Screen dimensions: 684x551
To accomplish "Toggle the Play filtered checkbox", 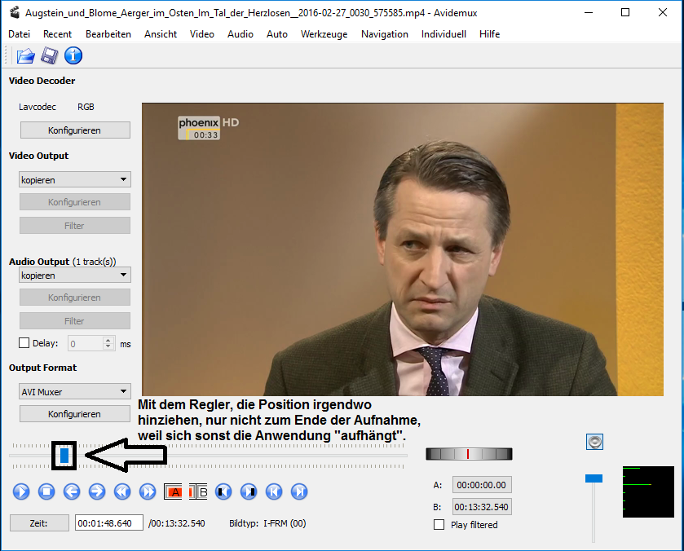I will pos(439,525).
